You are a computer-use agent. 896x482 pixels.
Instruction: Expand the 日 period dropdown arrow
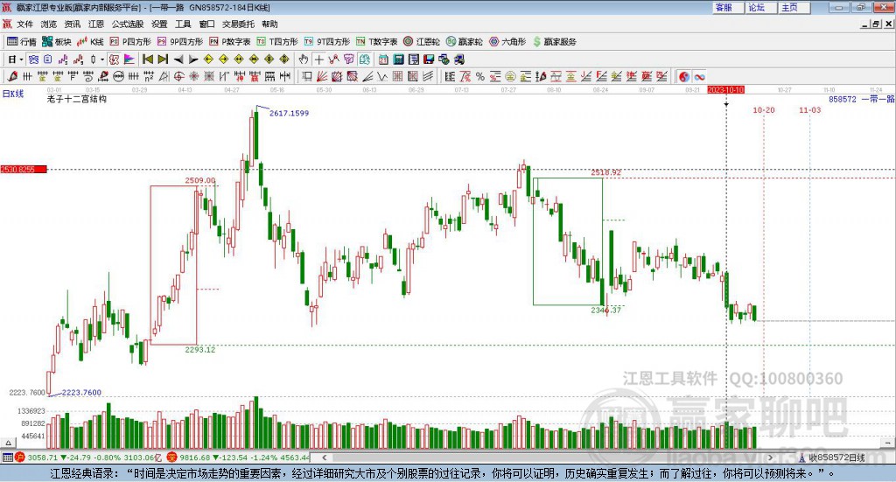(21, 59)
